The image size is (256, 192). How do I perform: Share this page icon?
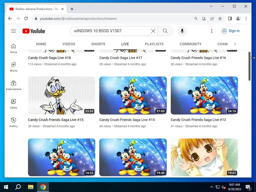(212, 18)
